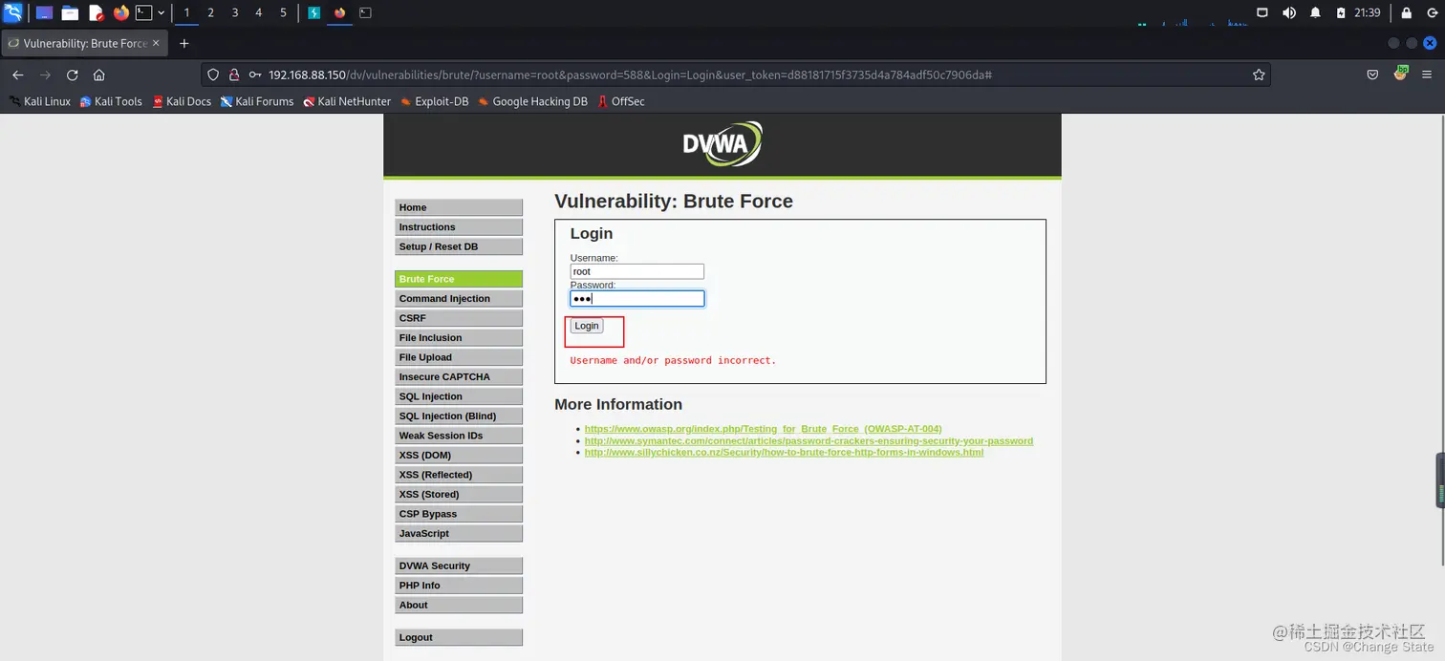The image size is (1445, 661).
Task: Click the power manager battery icon
Action: tap(1341, 13)
